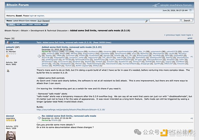
Task: Click the [Torrent] link in News
Action: tap(46, 21)
